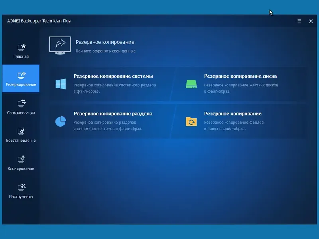Click the Windows logo system backup icon
Screen dimensions: 319x239
click(x=61, y=84)
